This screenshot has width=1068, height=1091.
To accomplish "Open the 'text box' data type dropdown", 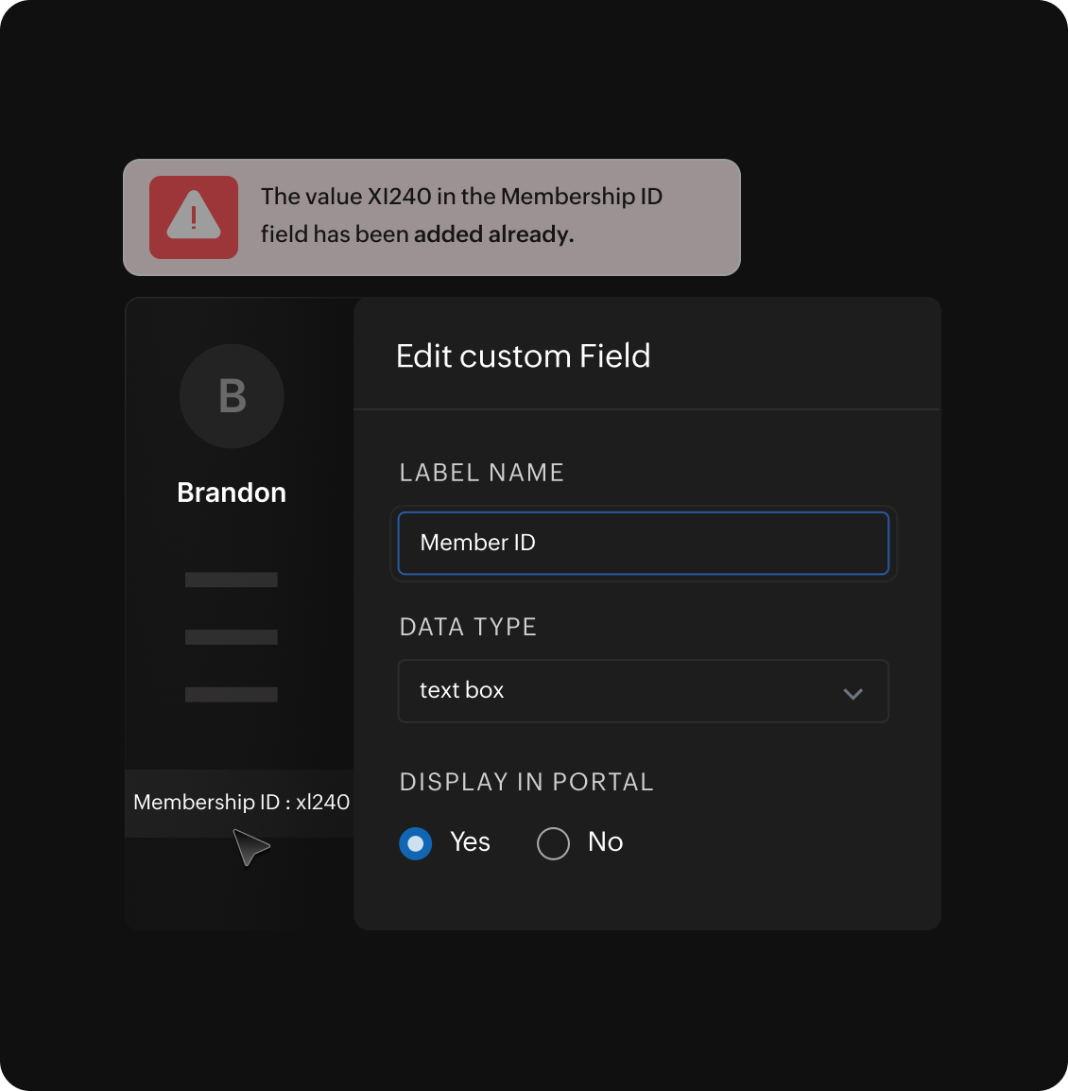I will 624,691.
